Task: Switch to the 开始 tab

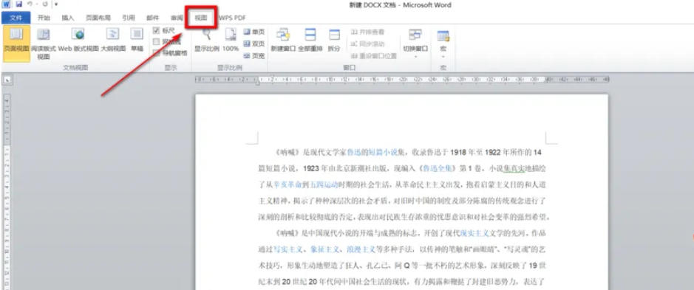Action: pyautogui.click(x=44, y=18)
